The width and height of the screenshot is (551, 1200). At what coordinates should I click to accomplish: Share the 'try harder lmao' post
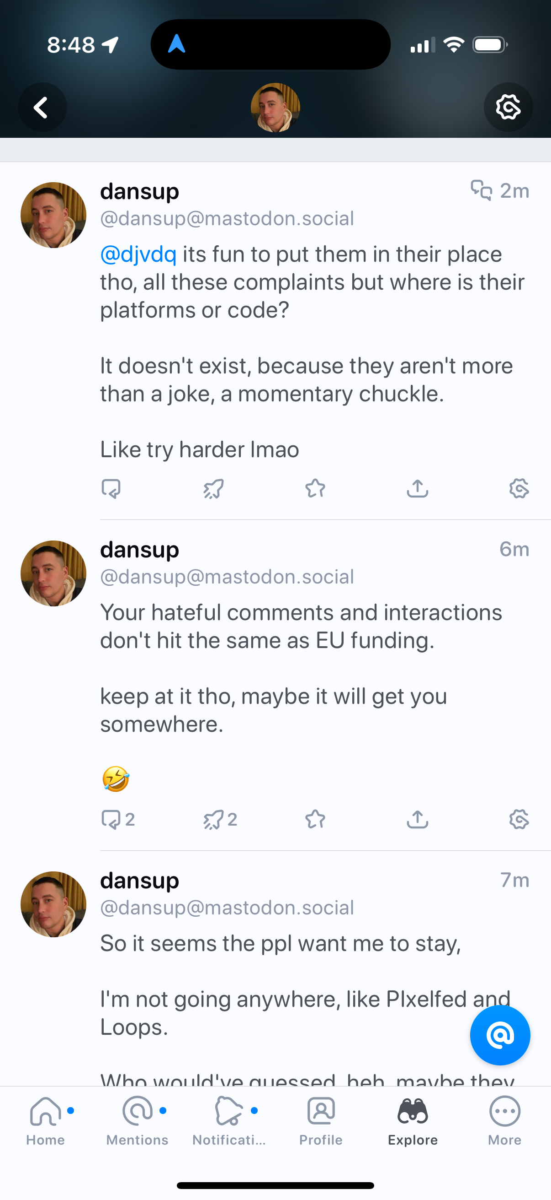(417, 489)
